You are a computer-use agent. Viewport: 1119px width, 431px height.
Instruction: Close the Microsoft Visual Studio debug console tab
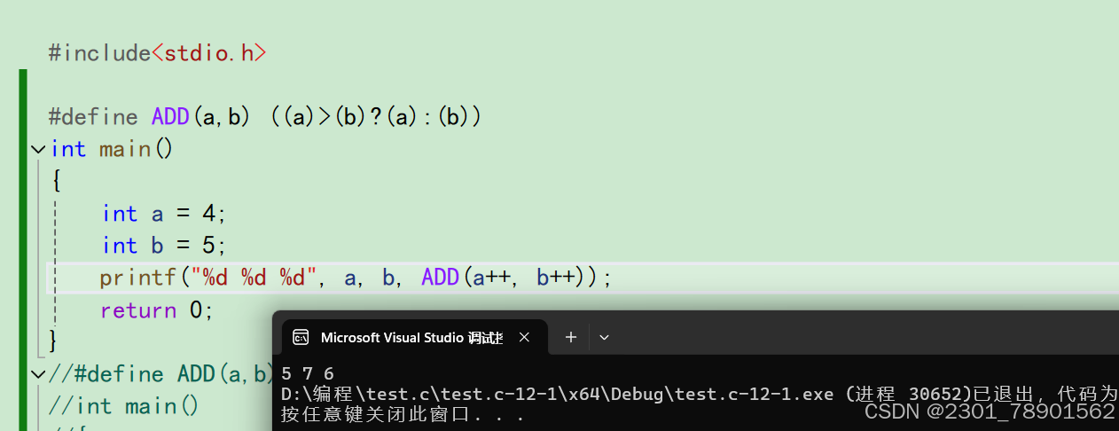click(x=524, y=337)
